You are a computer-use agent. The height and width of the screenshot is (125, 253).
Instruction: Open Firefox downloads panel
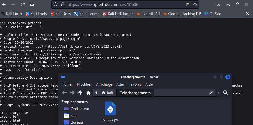[228, 4]
